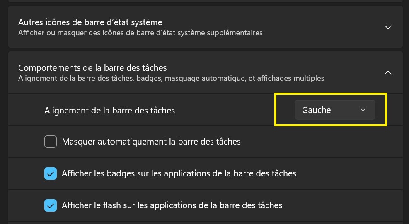Select the Gauche text in the combo box
The width and height of the screenshot is (409, 224).
tap(317, 110)
